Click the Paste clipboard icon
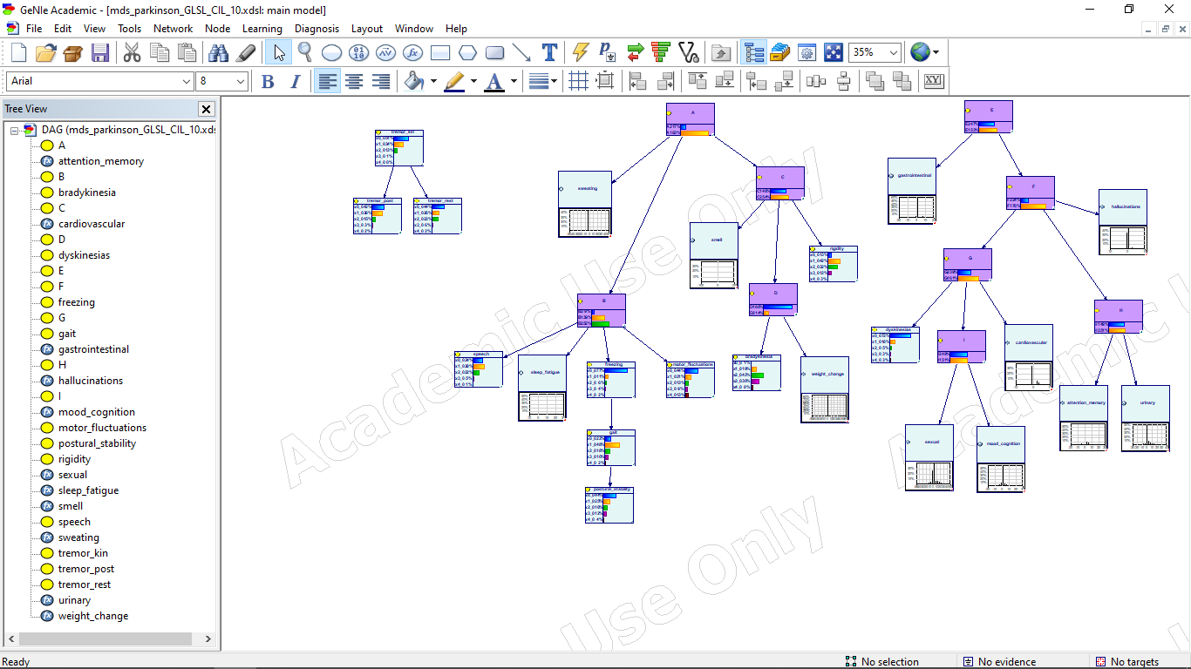Image resolution: width=1191 pixels, height=669 pixels. [x=187, y=52]
